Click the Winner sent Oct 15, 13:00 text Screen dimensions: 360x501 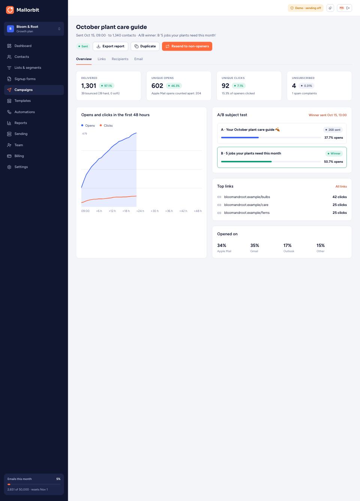pyautogui.click(x=328, y=115)
